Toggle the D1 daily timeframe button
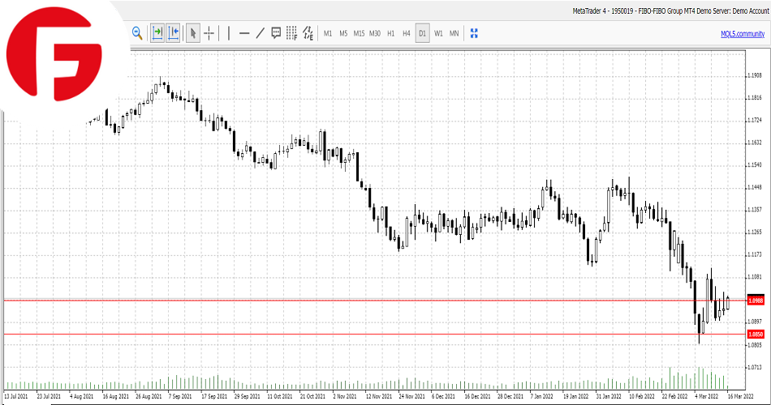The height and width of the screenshot is (405, 771). click(422, 33)
